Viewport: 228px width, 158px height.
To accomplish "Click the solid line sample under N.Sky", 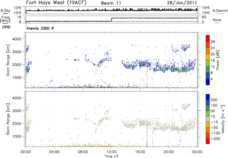I will tap(5, 13).
